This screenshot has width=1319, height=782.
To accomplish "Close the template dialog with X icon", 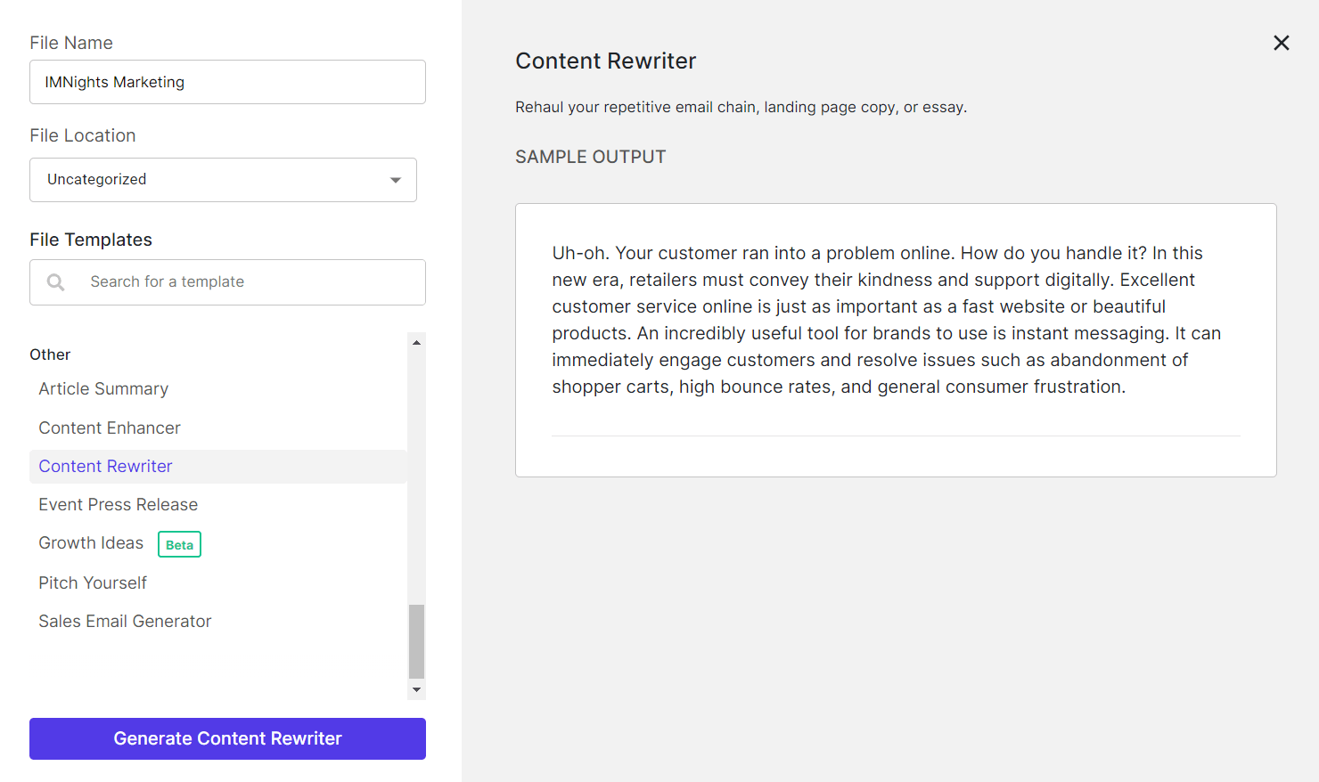I will pos(1281,43).
